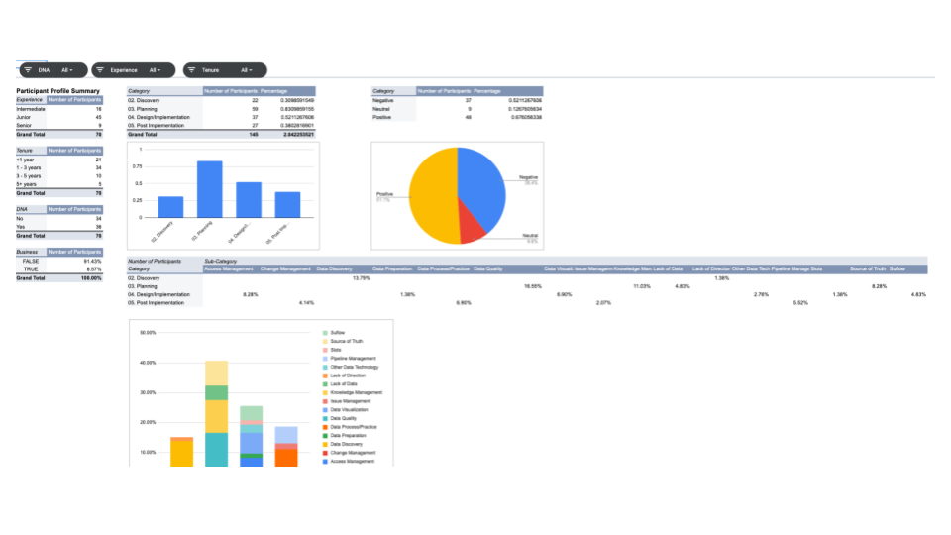Click the 'Neutral' row in the sentiment table

[x=458, y=109]
